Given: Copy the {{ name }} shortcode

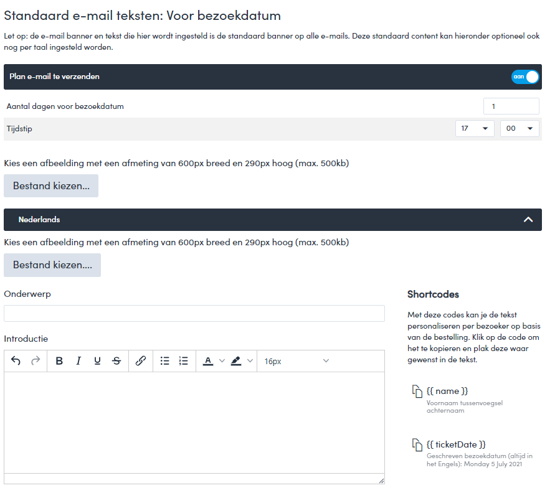Looking at the screenshot, I should (x=417, y=392).
